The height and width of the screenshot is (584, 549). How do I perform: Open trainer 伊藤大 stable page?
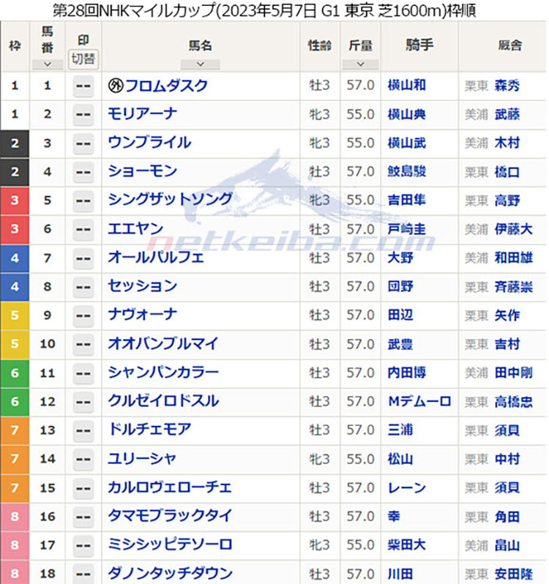coord(514,229)
